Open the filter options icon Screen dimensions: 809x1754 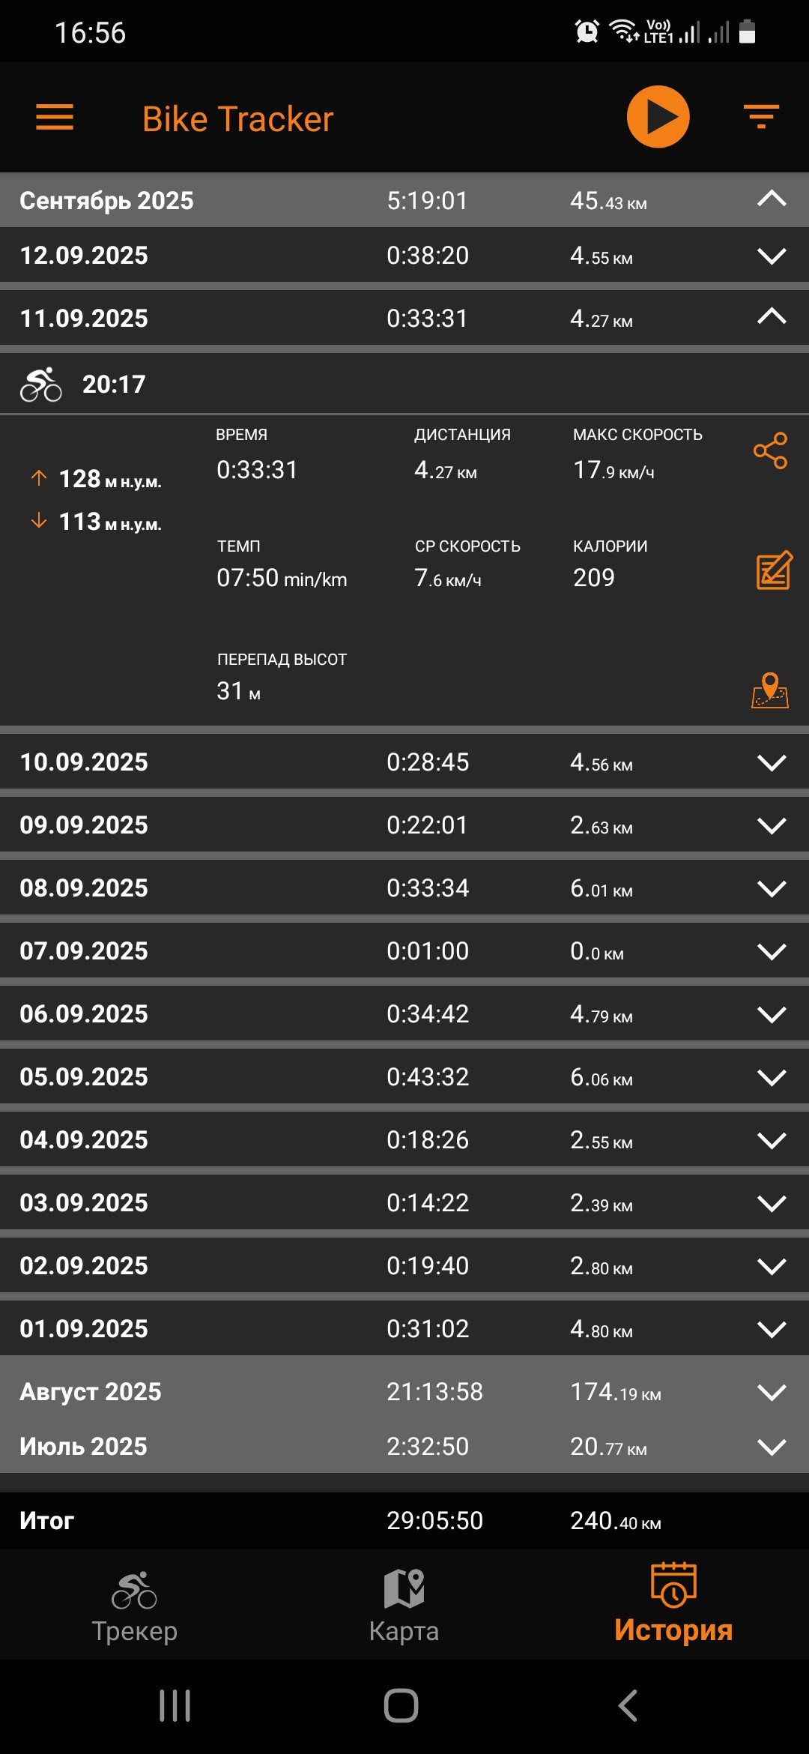pos(761,117)
